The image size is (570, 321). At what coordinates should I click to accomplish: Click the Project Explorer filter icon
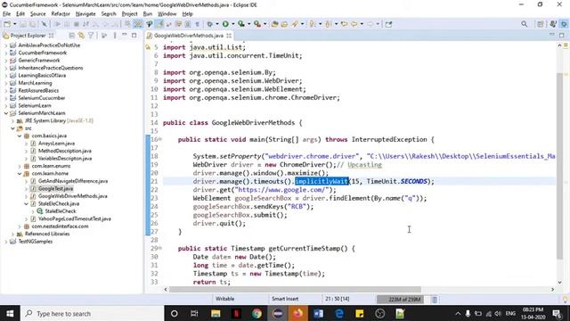[91, 36]
